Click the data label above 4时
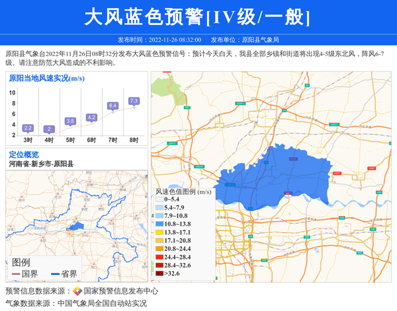Viewport: 397px width, 311px height. coord(49,129)
